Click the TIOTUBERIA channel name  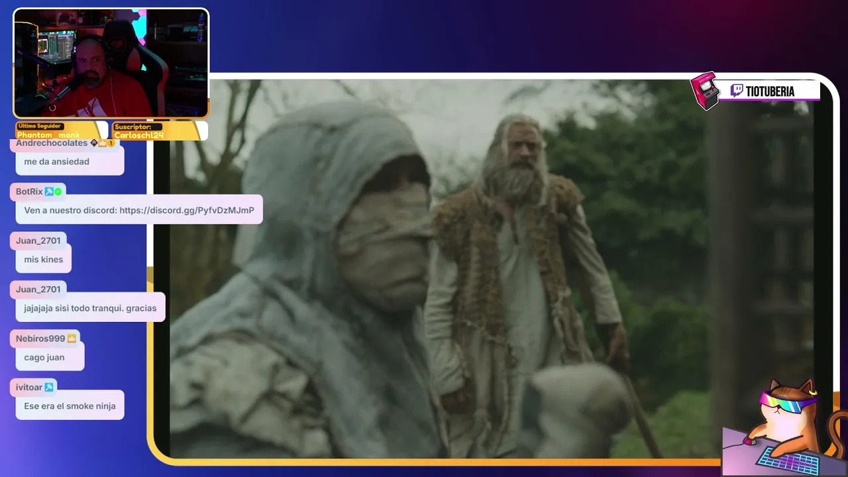(770, 91)
